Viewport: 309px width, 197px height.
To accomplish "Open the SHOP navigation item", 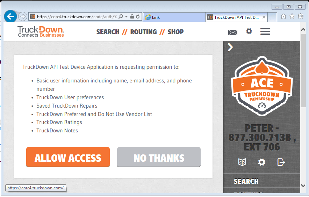I will [175, 32].
